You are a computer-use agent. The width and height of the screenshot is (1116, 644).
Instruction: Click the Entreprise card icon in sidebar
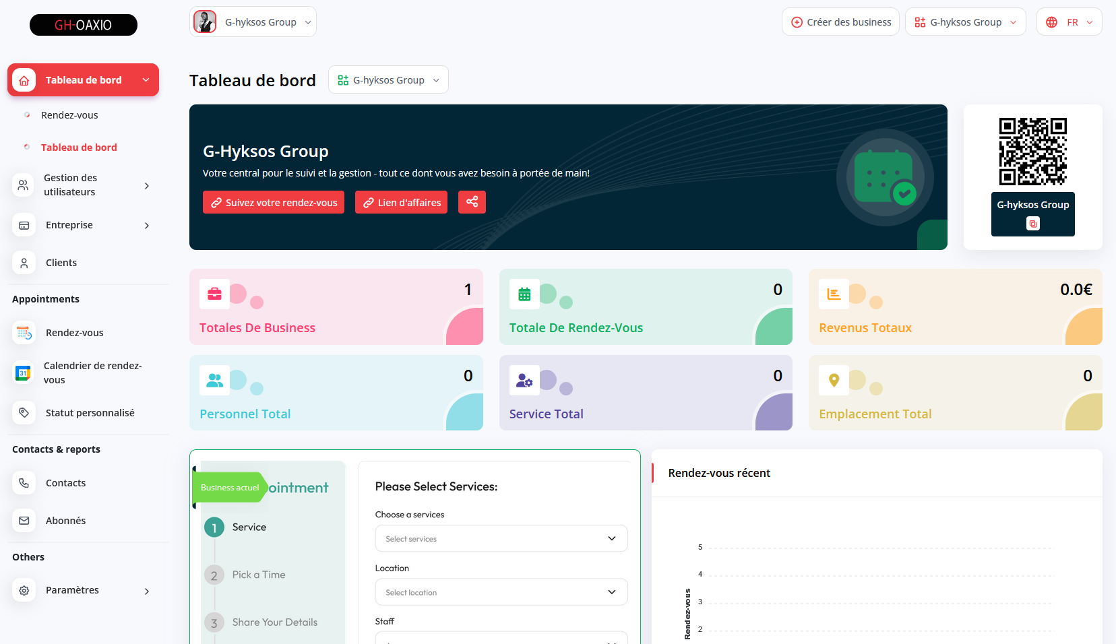(24, 225)
